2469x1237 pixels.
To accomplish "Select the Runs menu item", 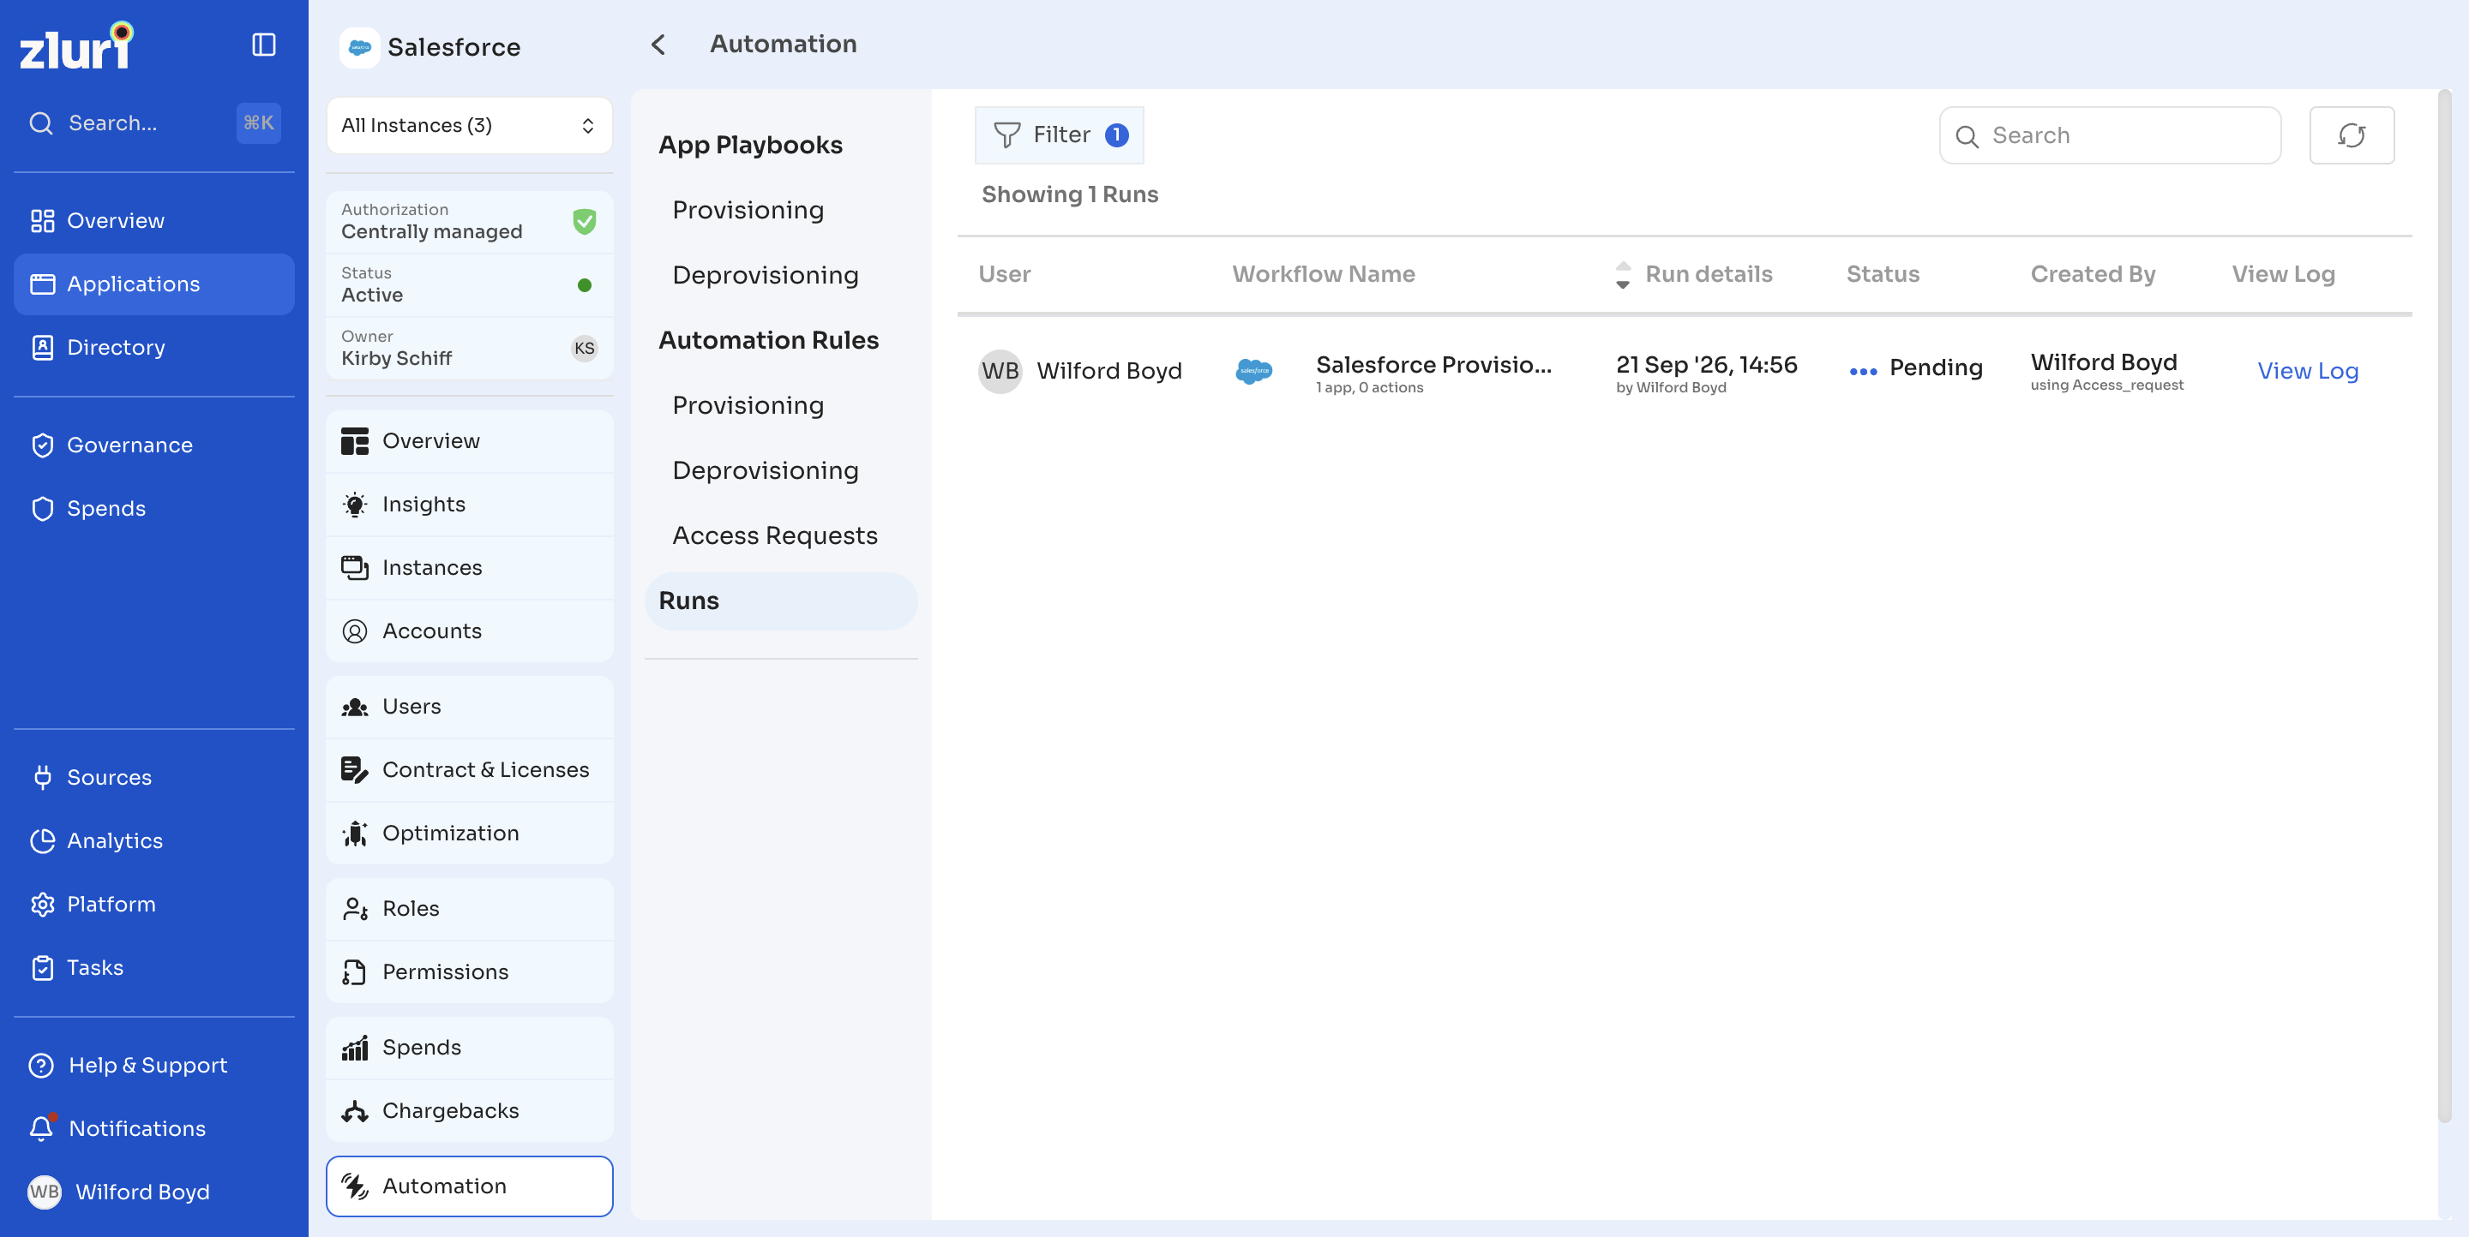I will click(780, 601).
